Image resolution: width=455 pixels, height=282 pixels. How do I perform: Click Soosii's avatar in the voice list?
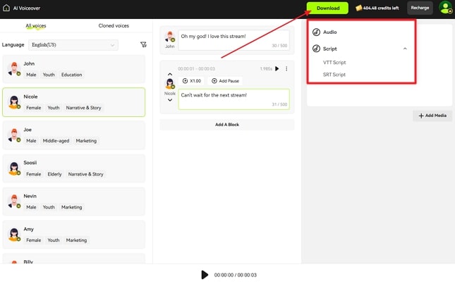pos(14,168)
